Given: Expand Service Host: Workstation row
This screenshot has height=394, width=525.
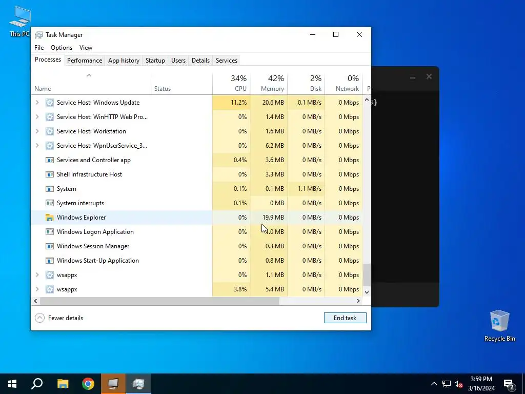Looking at the screenshot, I should pyautogui.click(x=37, y=131).
